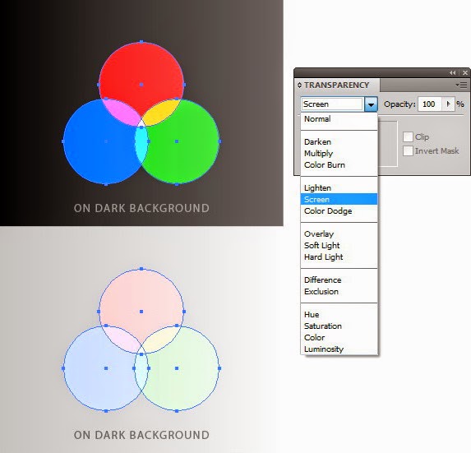
Task: Enable the Clip checkbox
Action: click(x=408, y=137)
